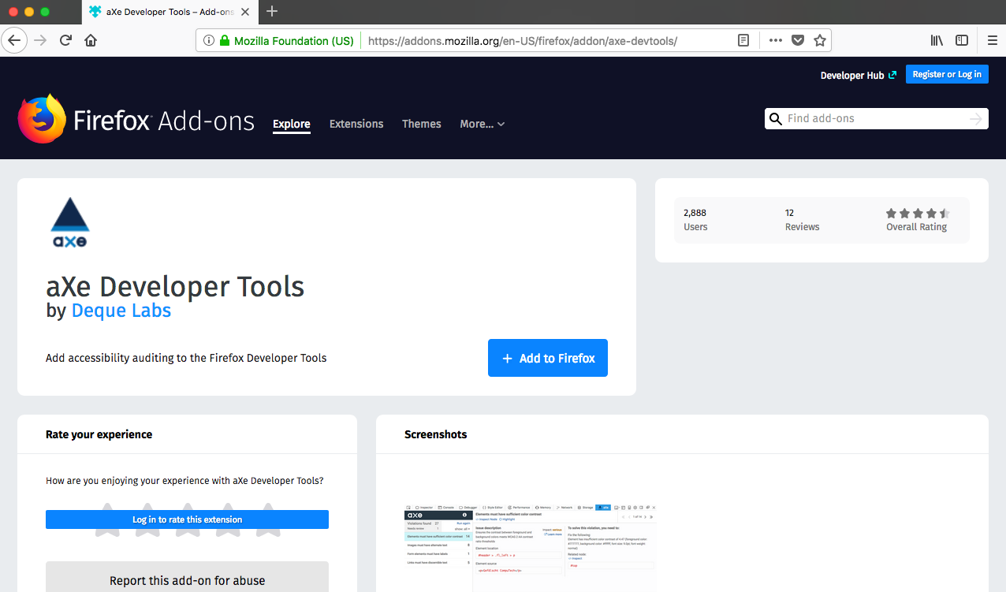1006x592 pixels.
Task: Click the Add to Firefox button
Action: click(548, 358)
